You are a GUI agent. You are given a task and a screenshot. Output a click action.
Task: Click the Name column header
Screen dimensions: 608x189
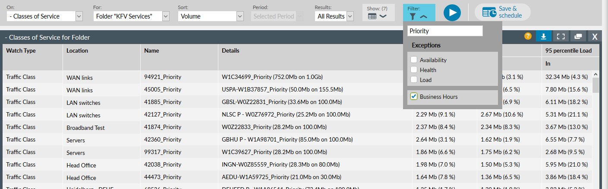pyautogui.click(x=151, y=50)
